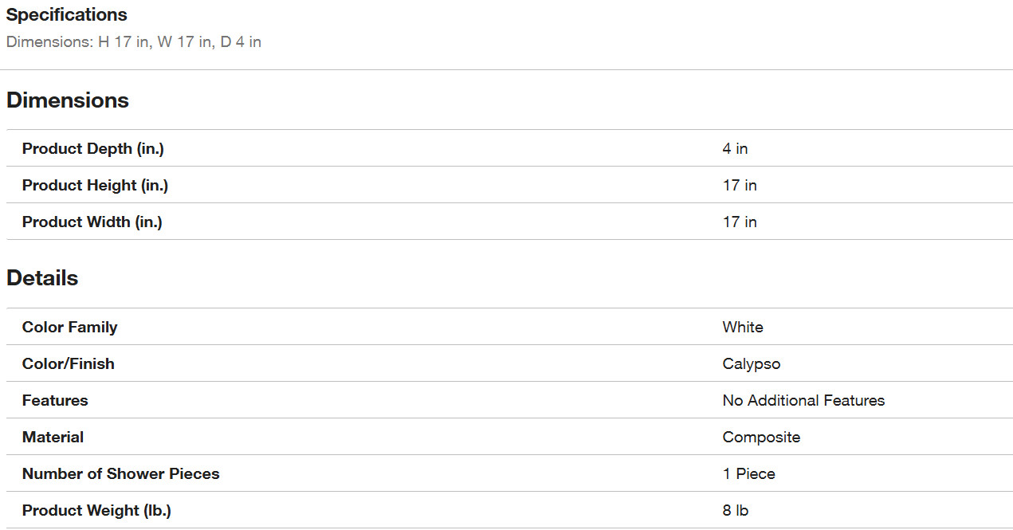The height and width of the screenshot is (530, 1013).
Task: Click the White color family value
Action: coord(743,327)
